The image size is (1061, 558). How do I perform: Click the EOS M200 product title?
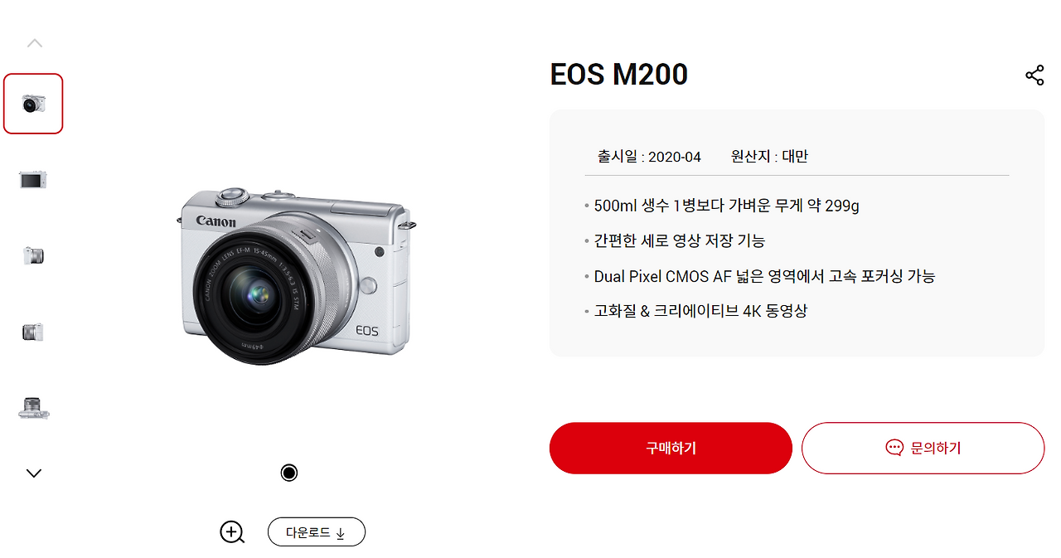click(x=618, y=75)
